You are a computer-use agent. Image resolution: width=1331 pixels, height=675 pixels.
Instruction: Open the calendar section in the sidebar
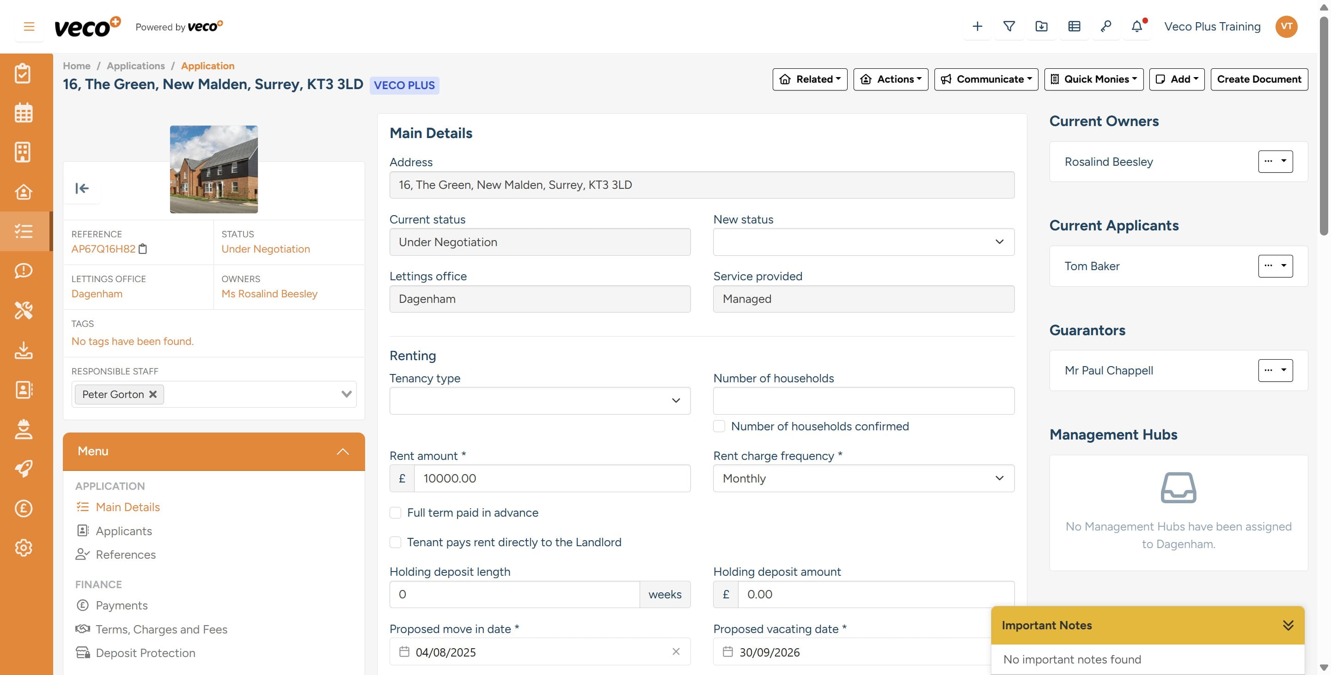point(24,112)
